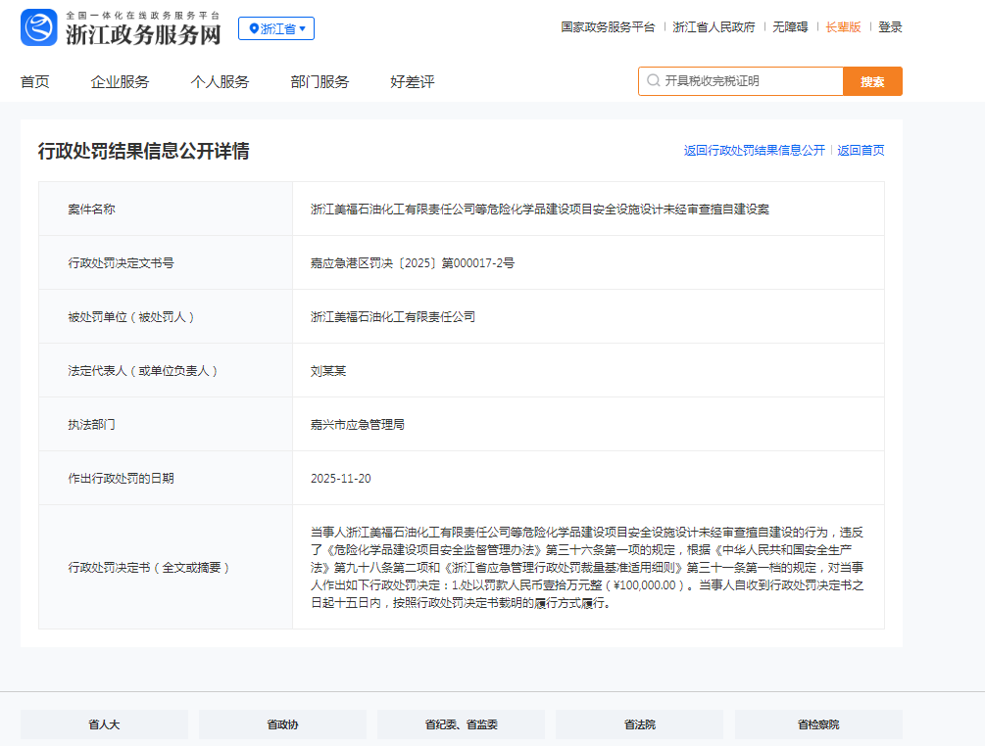
Task: Go to the 个人服务 menu
Action: coord(220,82)
